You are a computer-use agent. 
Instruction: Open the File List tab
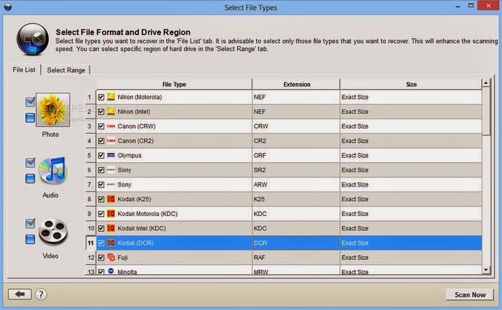[24, 70]
